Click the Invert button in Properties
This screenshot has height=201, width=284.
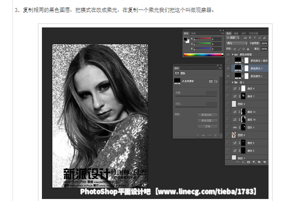coord(208,127)
